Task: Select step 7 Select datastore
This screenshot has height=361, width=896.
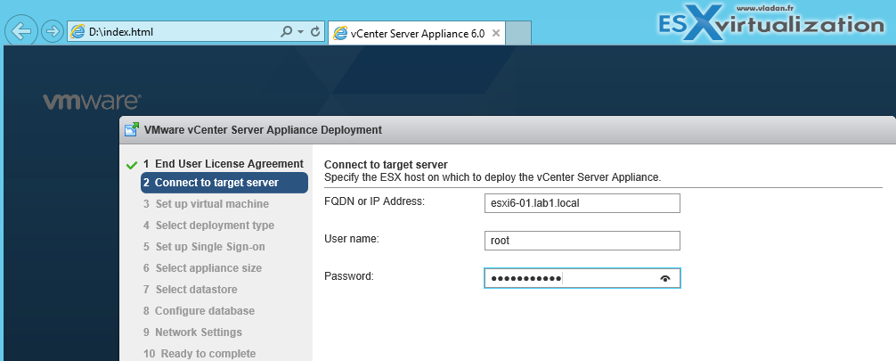Action: pos(191,290)
